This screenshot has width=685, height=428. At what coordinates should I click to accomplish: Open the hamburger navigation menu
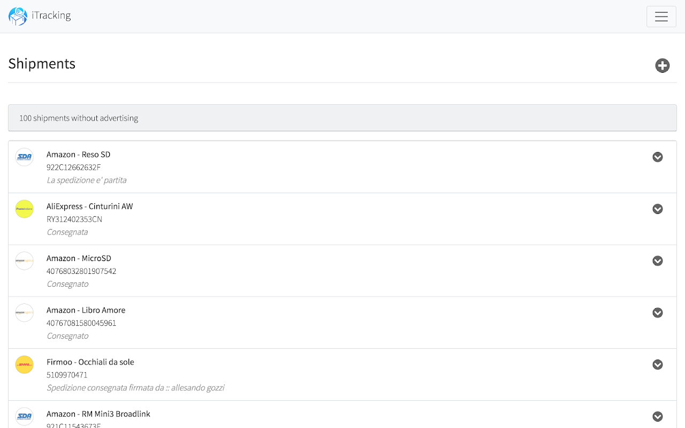pos(661,17)
